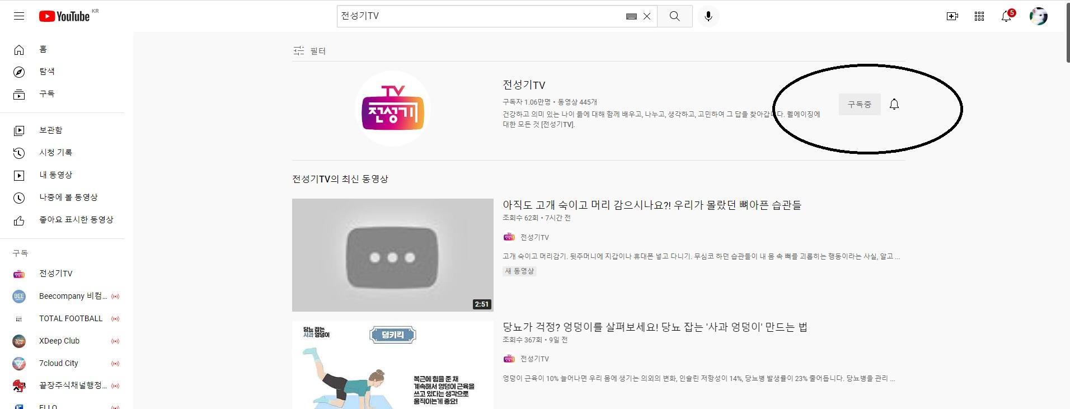Click the channel description under 전성기TV
1070x409 pixels.
[x=661, y=119]
